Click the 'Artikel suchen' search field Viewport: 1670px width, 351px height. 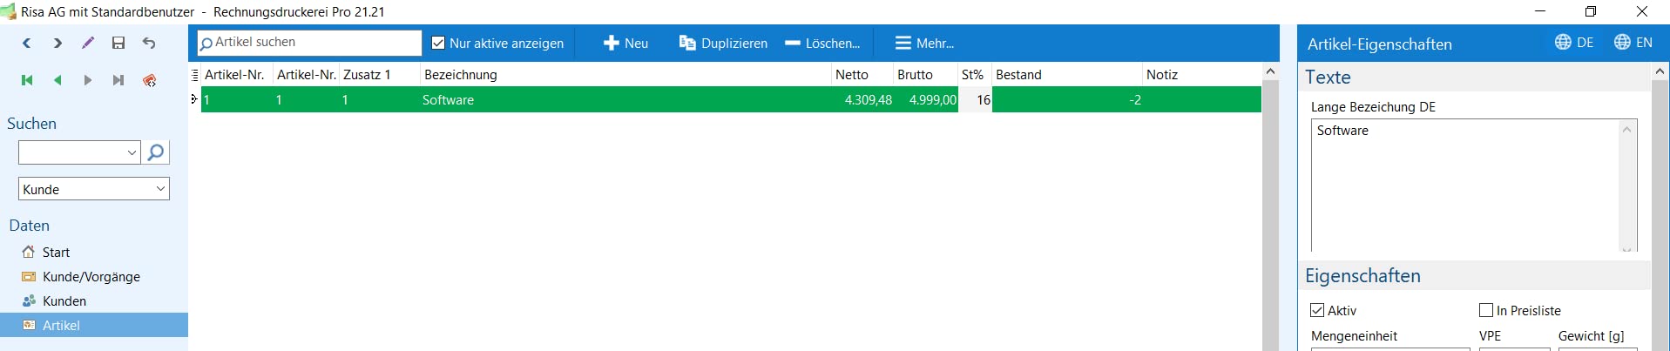point(309,43)
